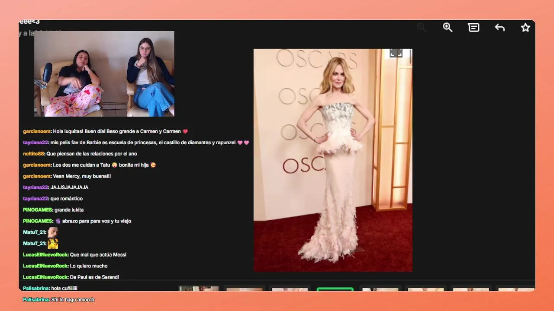
Task: Click tayriana22 beside "mis pelis fav de Barbie"
Action: click(36, 143)
